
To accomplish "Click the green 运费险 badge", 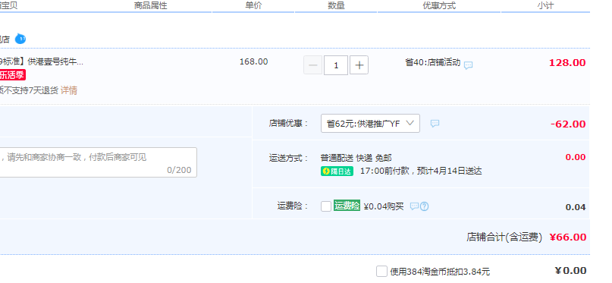I will click(347, 206).
